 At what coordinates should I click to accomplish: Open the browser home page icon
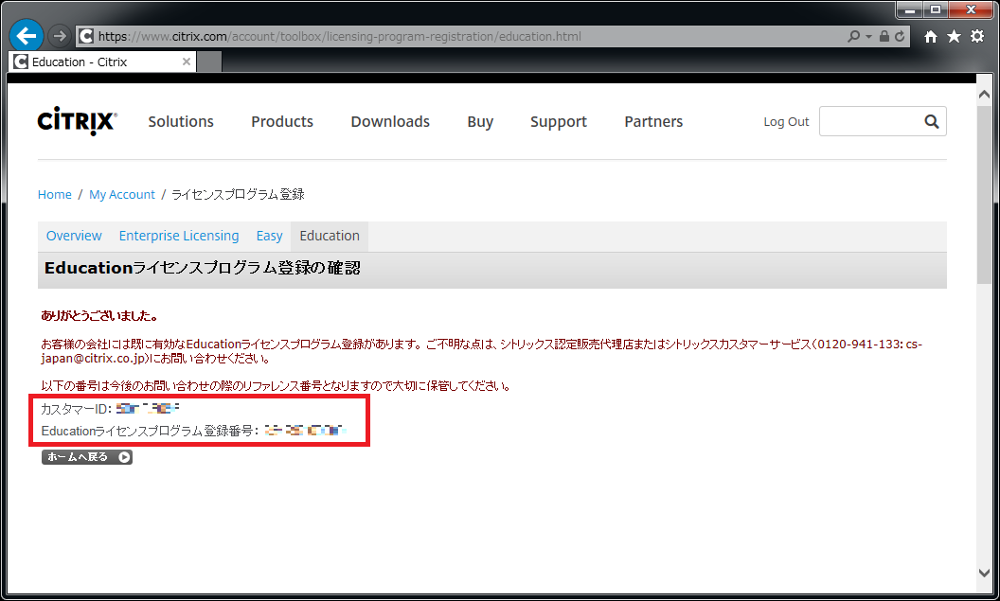[x=931, y=36]
